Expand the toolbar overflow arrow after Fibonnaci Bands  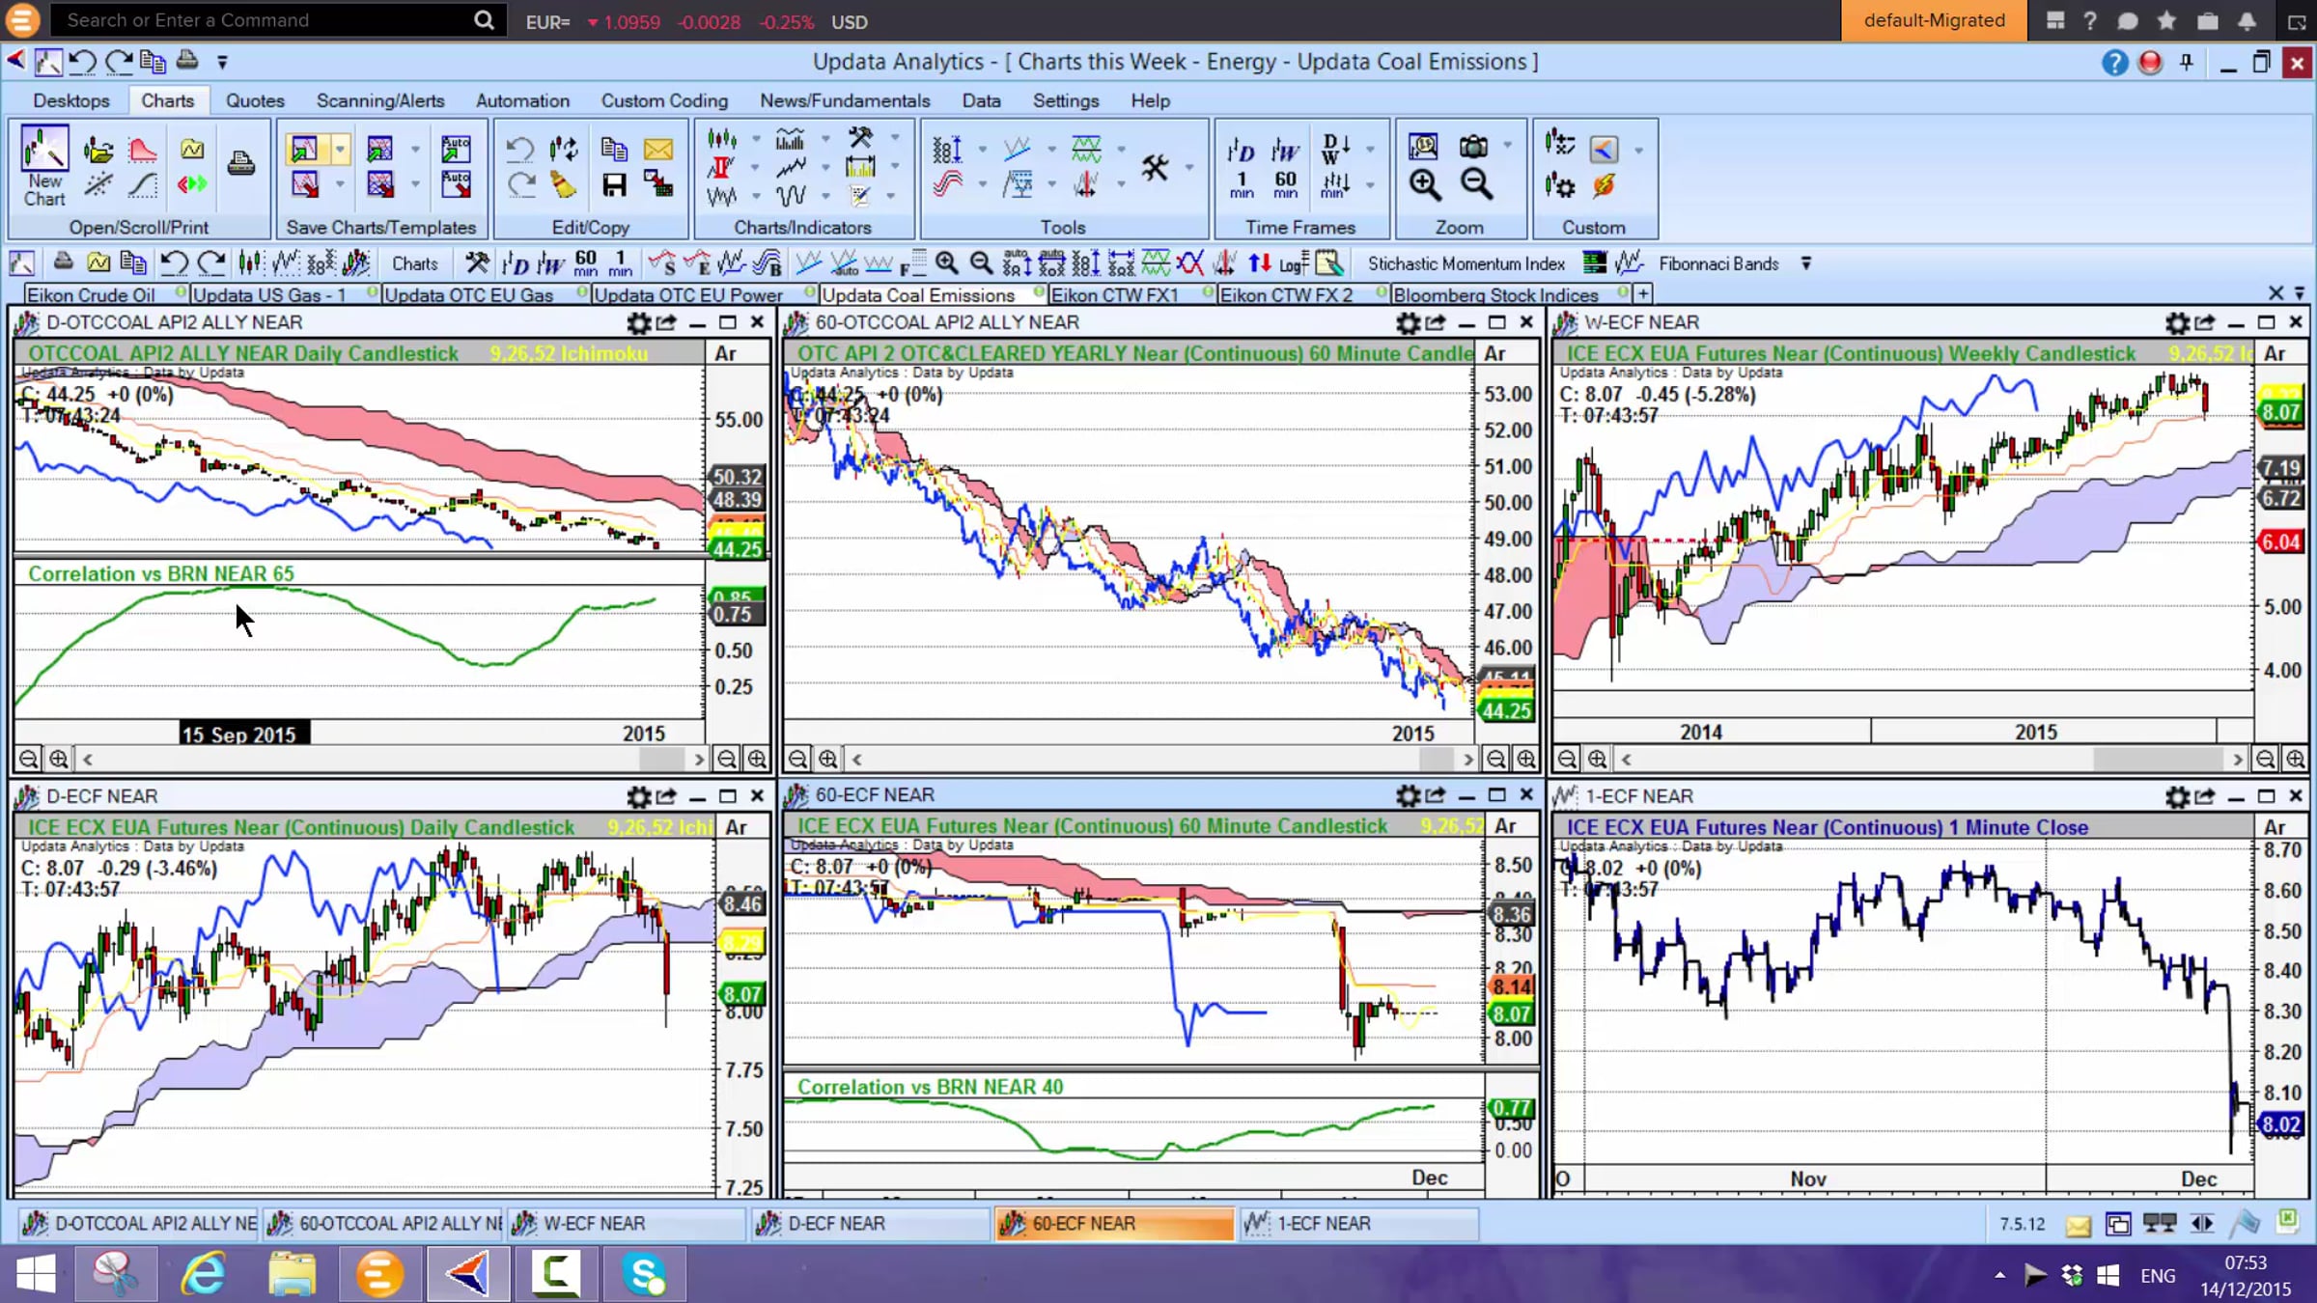pyautogui.click(x=1805, y=263)
